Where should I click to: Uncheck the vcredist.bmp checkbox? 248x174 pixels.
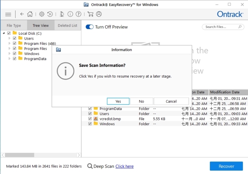90,119
